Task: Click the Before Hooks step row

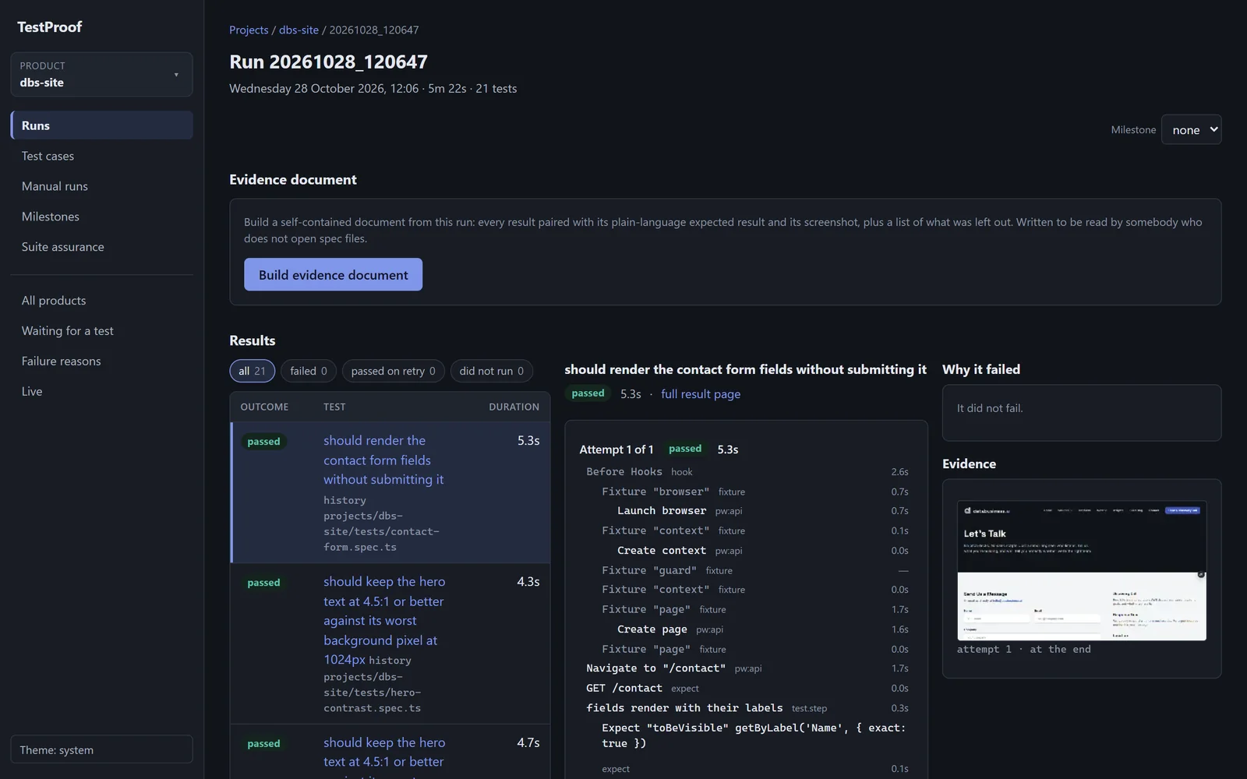Action: coord(747,471)
